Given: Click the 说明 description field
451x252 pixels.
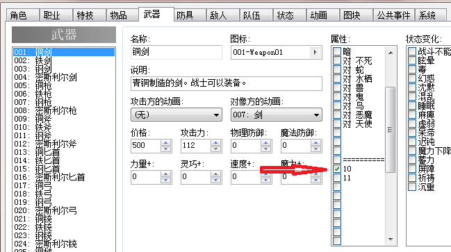Looking at the screenshot, I should 227,83.
